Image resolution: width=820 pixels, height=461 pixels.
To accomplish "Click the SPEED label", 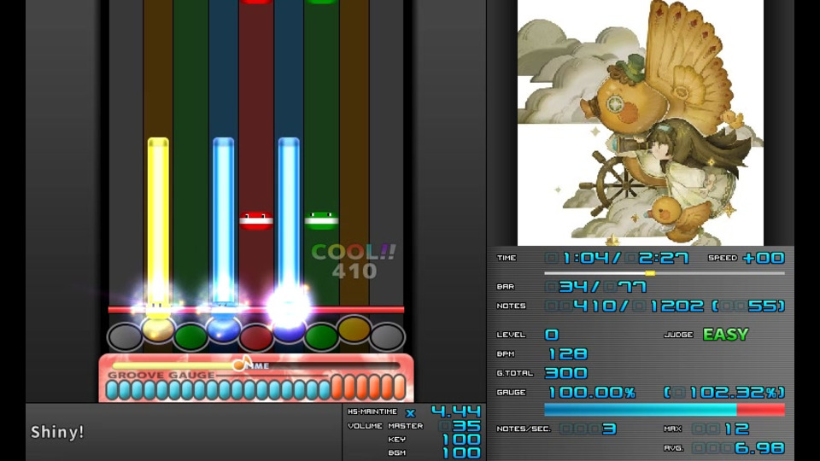I will [x=723, y=258].
